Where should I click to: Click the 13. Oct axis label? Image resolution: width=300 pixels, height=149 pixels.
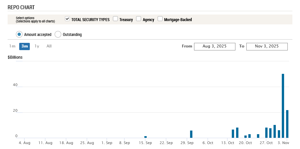[228, 143]
